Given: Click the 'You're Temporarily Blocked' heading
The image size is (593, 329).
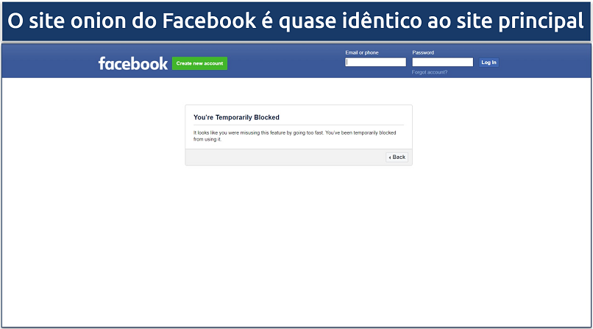Looking at the screenshot, I should tap(236, 117).
